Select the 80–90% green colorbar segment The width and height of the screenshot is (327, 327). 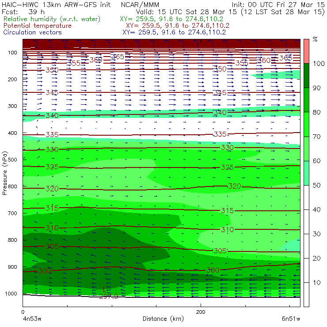[306, 100]
